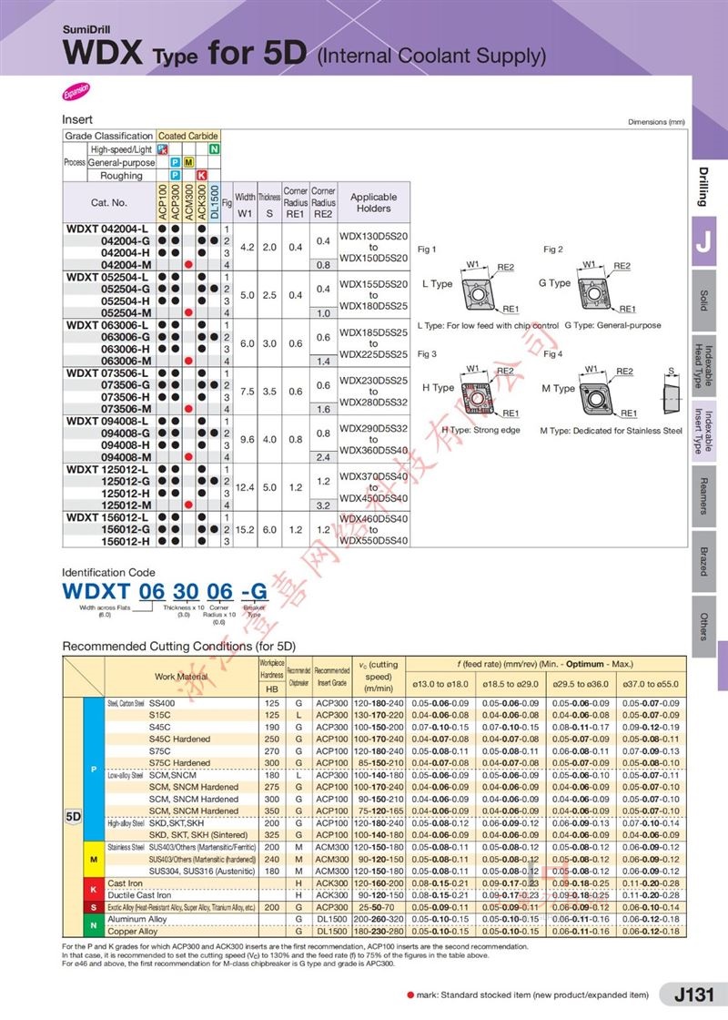The image size is (728, 1020).
Task: Open the Drilling side tab
Action: click(x=703, y=187)
